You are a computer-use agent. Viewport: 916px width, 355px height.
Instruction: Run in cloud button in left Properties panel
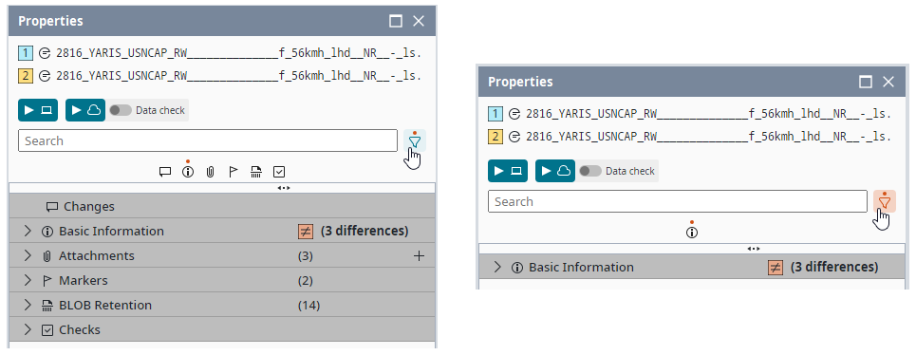coord(85,110)
